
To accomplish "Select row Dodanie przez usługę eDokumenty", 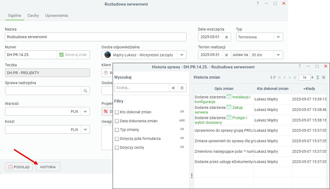I will (260, 162).
